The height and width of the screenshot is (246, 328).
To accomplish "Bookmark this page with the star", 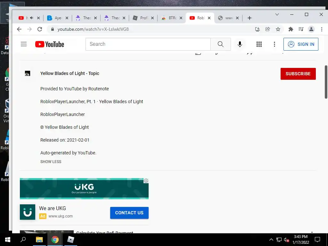I will 278,29.
